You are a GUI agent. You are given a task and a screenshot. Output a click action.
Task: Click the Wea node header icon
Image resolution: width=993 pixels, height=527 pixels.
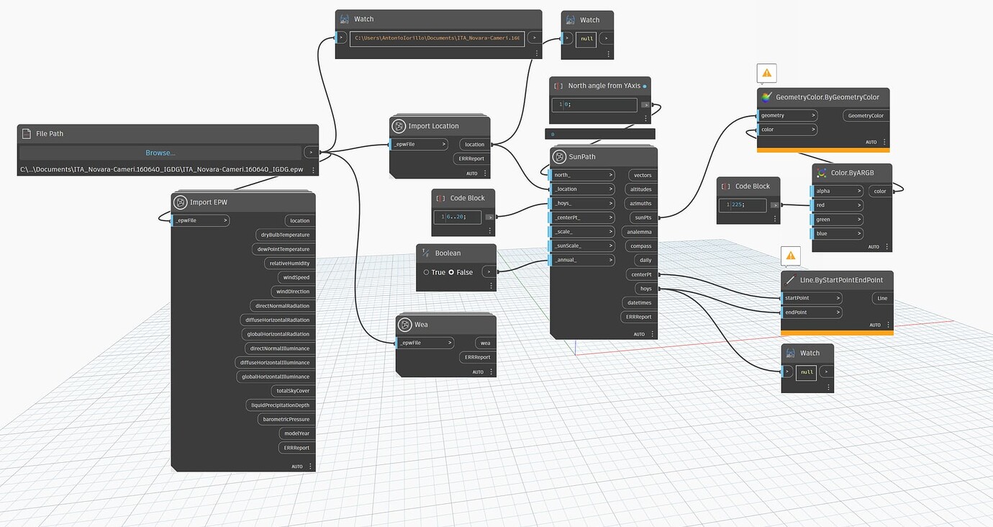coord(406,324)
